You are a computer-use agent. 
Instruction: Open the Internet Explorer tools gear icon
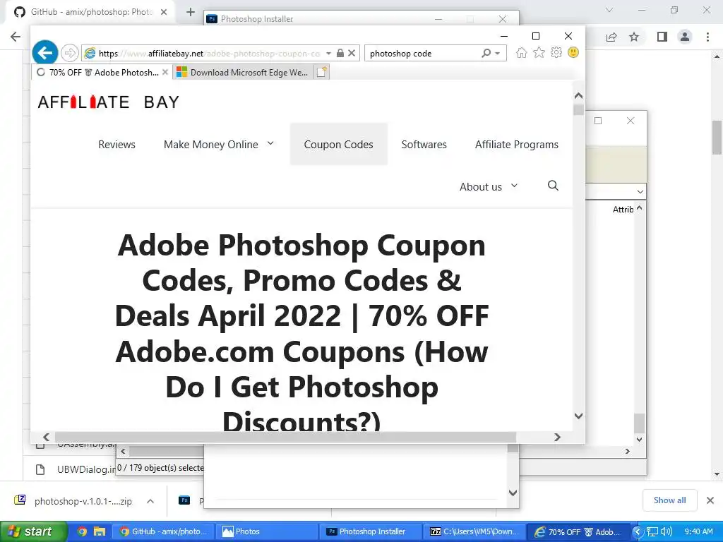click(556, 52)
